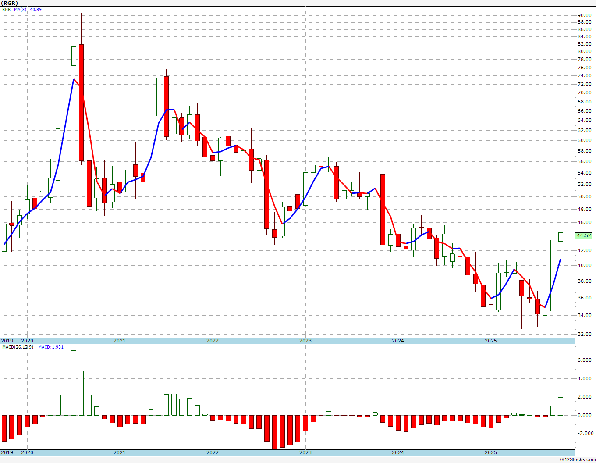Select the most recent candlestick on the chart
The height and width of the screenshot is (463, 596).
click(561, 237)
